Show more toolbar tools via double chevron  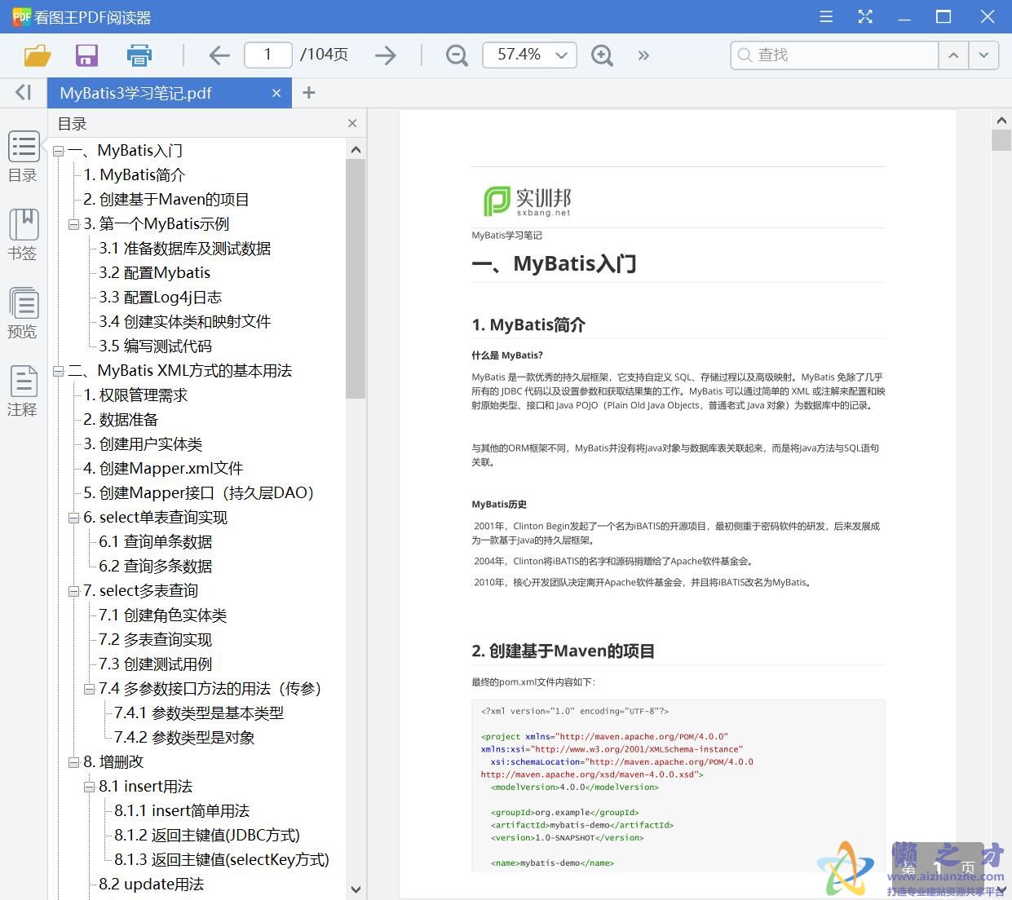point(643,55)
